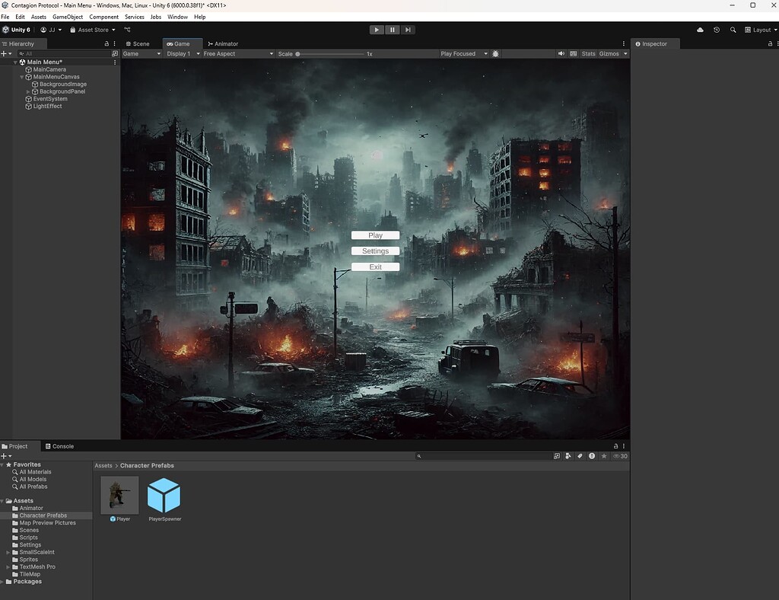Collapse the MainMenuCanvas in the Hierarchy
The height and width of the screenshot is (600, 779).
(22, 76)
